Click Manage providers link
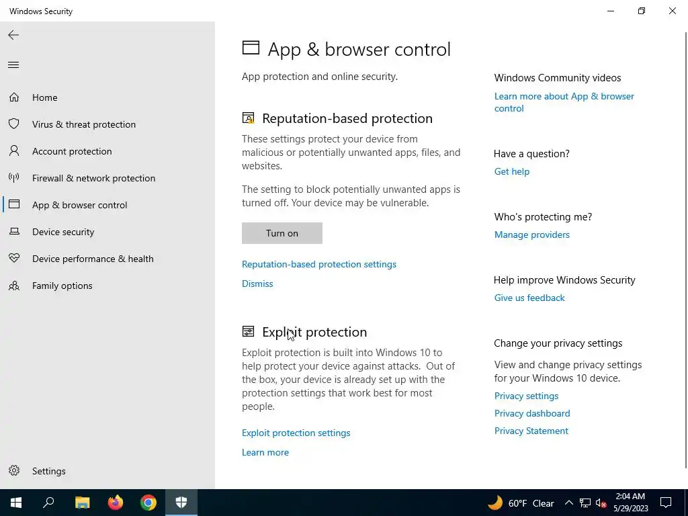Screen dimensions: 688x516 tap(532, 234)
